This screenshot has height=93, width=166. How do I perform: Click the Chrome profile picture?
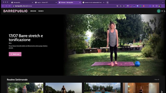pos(160,6)
